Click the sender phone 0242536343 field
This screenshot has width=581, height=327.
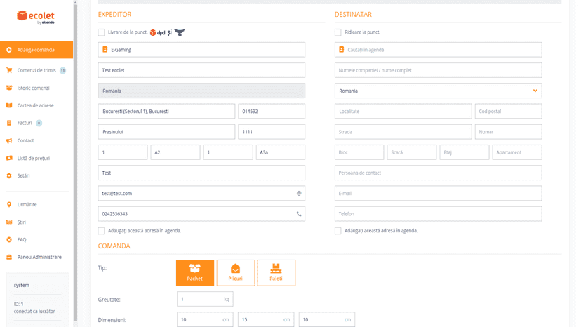(x=201, y=214)
